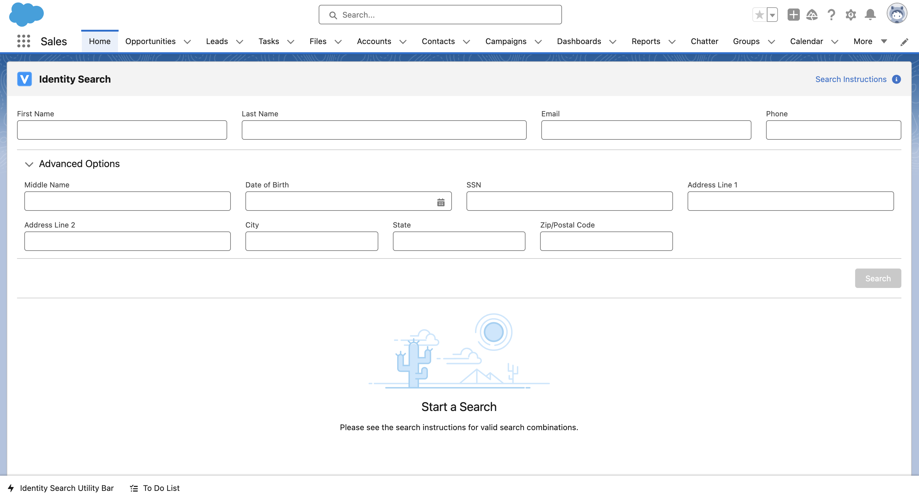Click the SSN field
The image size is (919, 500).
[x=569, y=201]
